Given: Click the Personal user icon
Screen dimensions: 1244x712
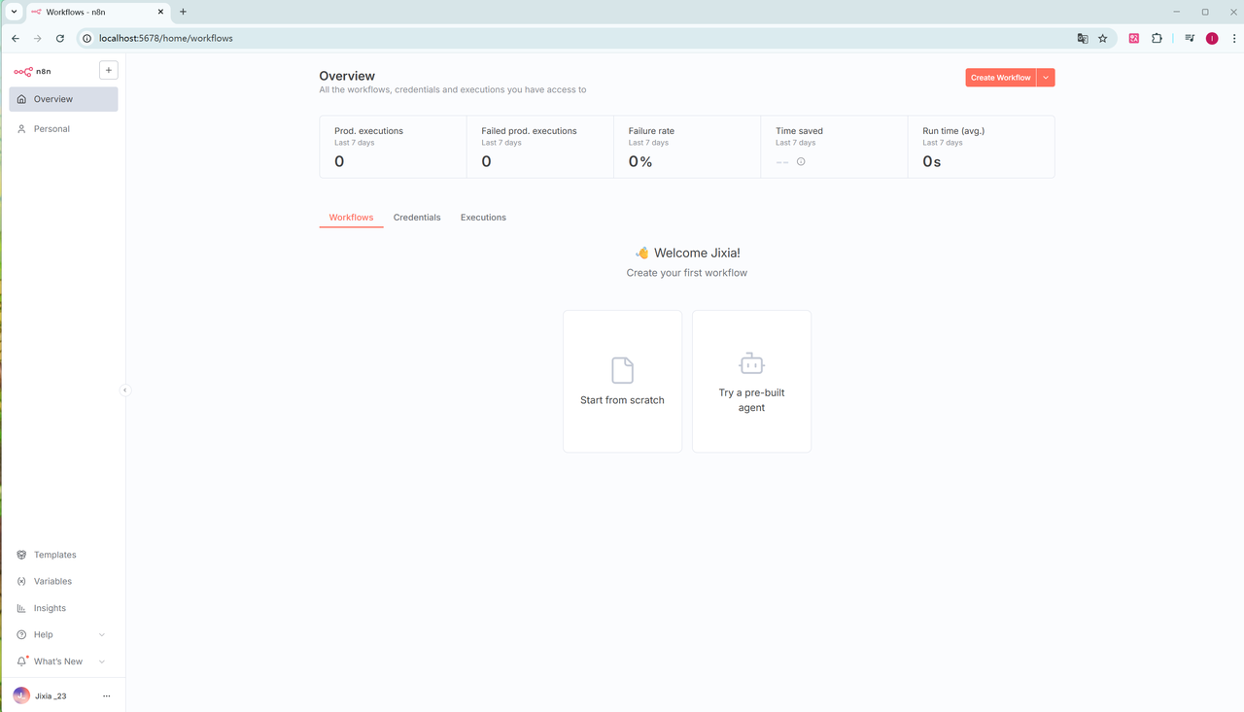Looking at the screenshot, I should coord(21,128).
